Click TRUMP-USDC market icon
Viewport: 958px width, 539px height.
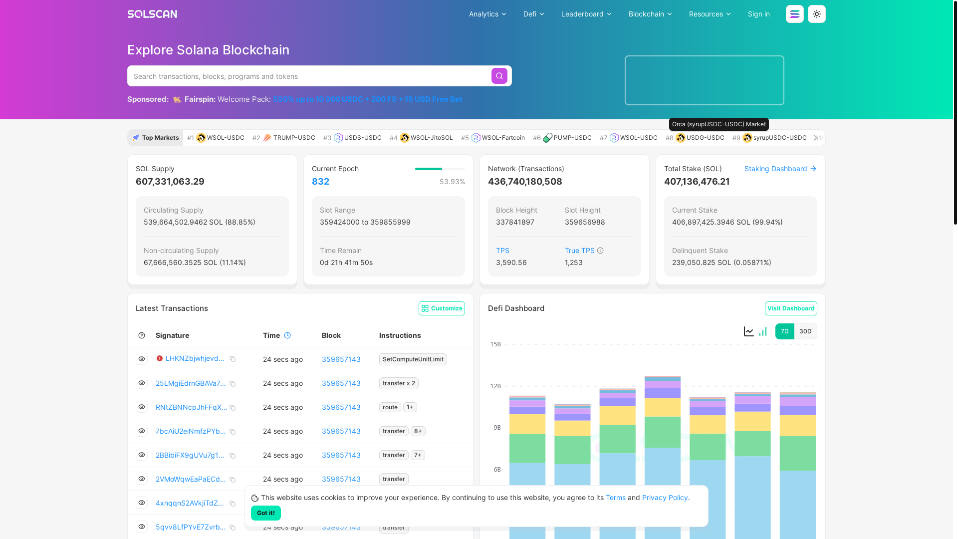267,138
